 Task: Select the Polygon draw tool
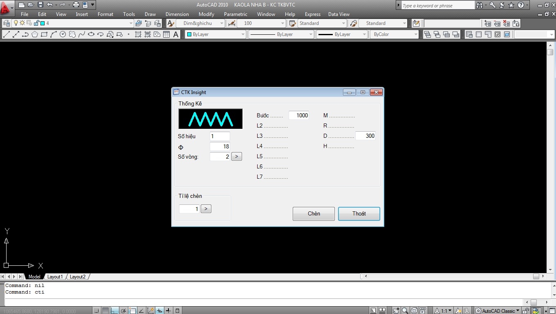coord(35,35)
